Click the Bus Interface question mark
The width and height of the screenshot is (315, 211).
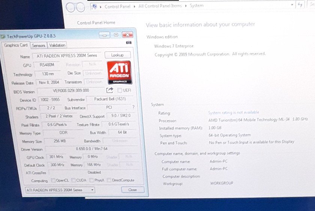[133, 107]
